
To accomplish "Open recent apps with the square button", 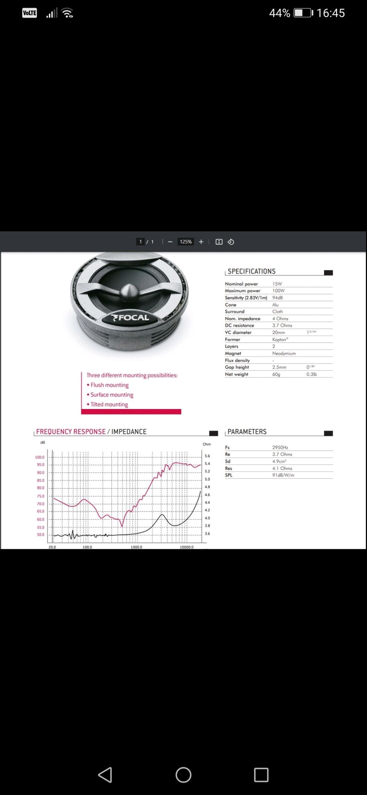I will click(x=261, y=775).
